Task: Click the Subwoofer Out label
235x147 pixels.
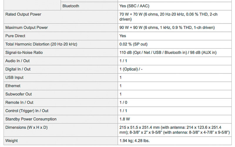Action: (x=19, y=94)
